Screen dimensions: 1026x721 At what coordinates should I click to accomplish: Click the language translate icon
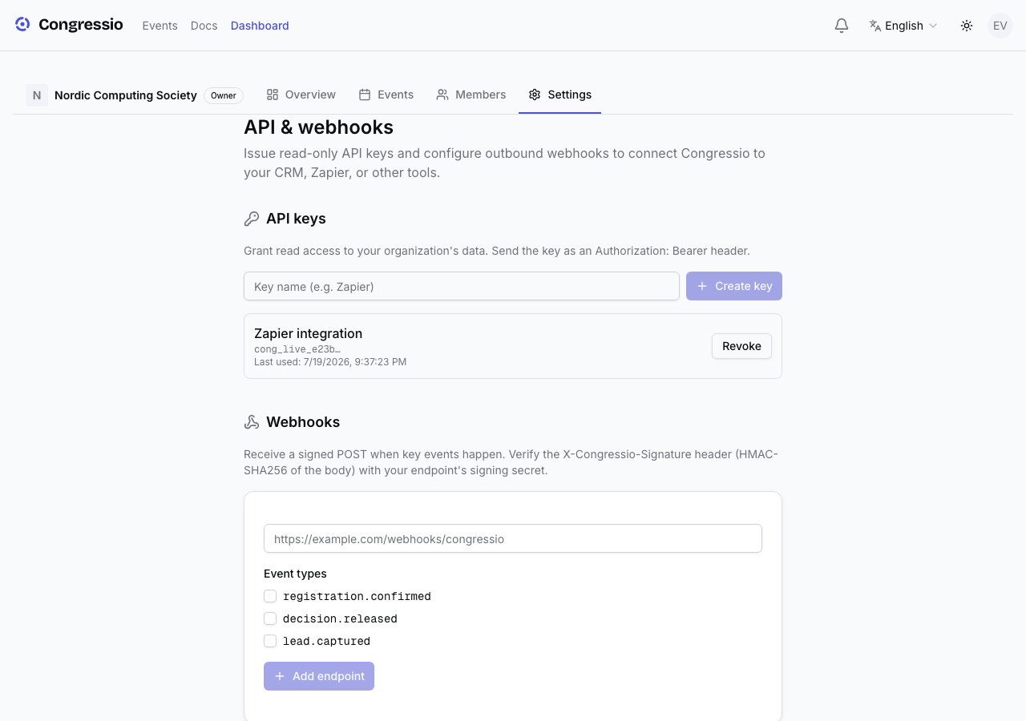[875, 26]
